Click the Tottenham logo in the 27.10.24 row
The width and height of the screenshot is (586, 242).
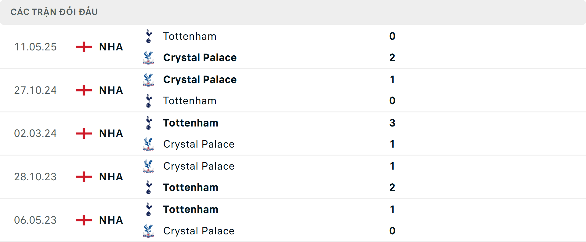click(149, 101)
